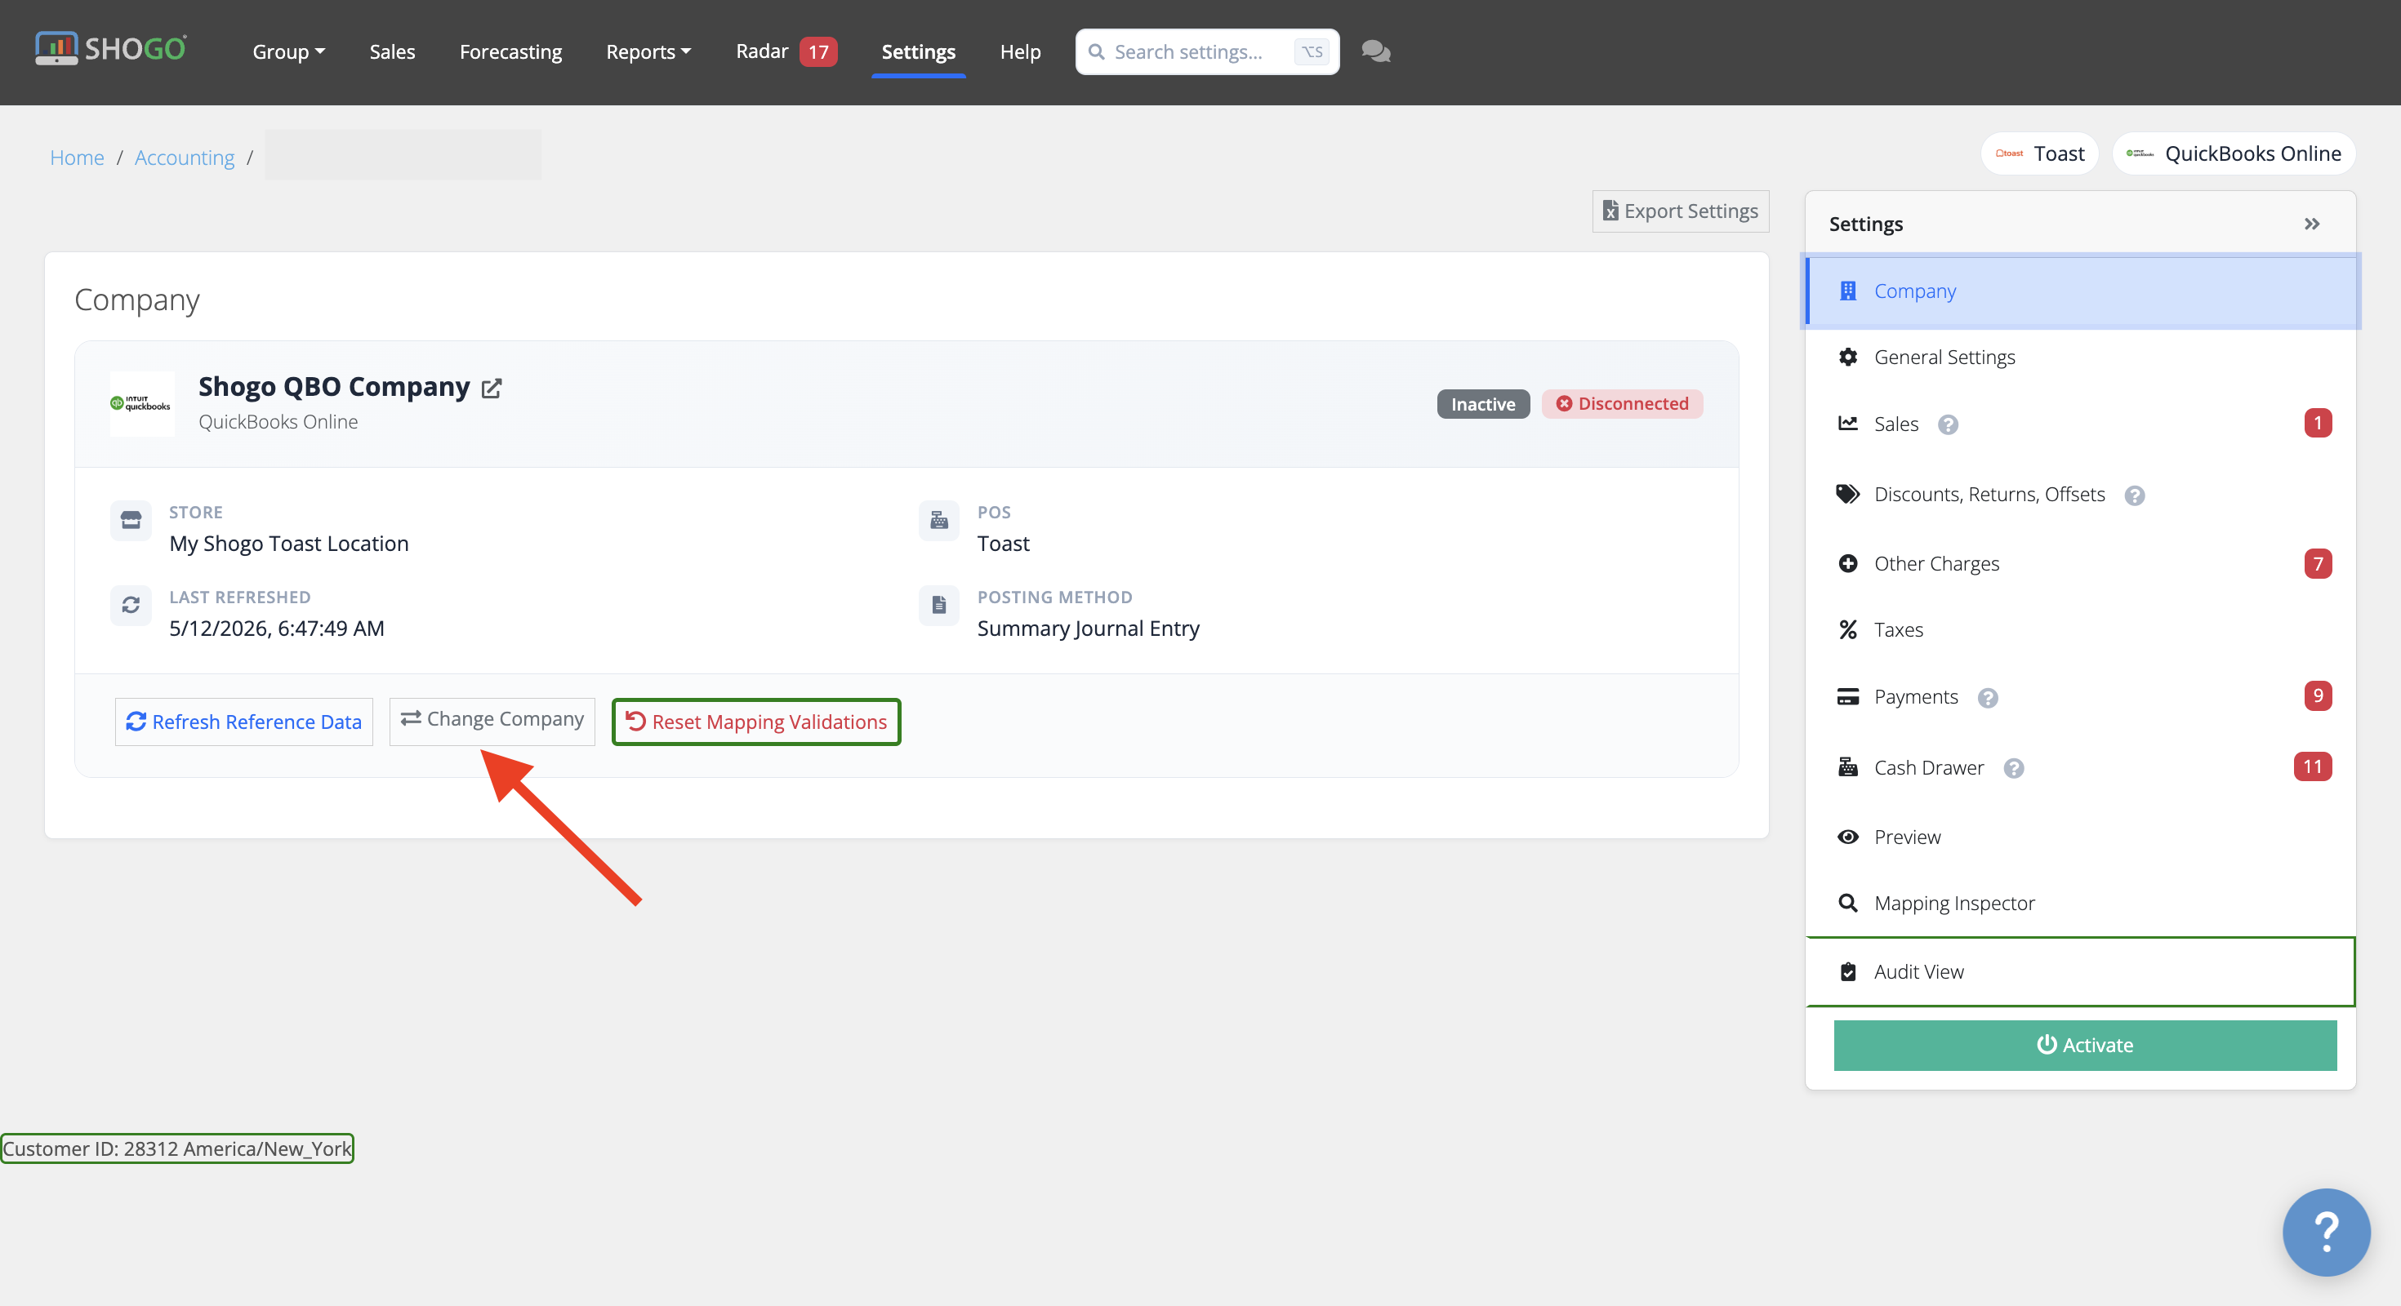Image resolution: width=2401 pixels, height=1306 pixels.
Task: Open the floating help question mark bubble
Action: pos(2326,1232)
